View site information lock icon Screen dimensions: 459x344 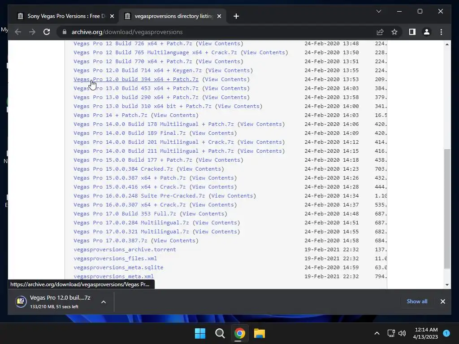tap(65, 32)
